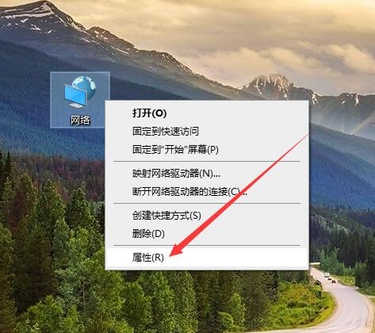
Task: Click 删除(D) context menu item
Action: point(148,233)
